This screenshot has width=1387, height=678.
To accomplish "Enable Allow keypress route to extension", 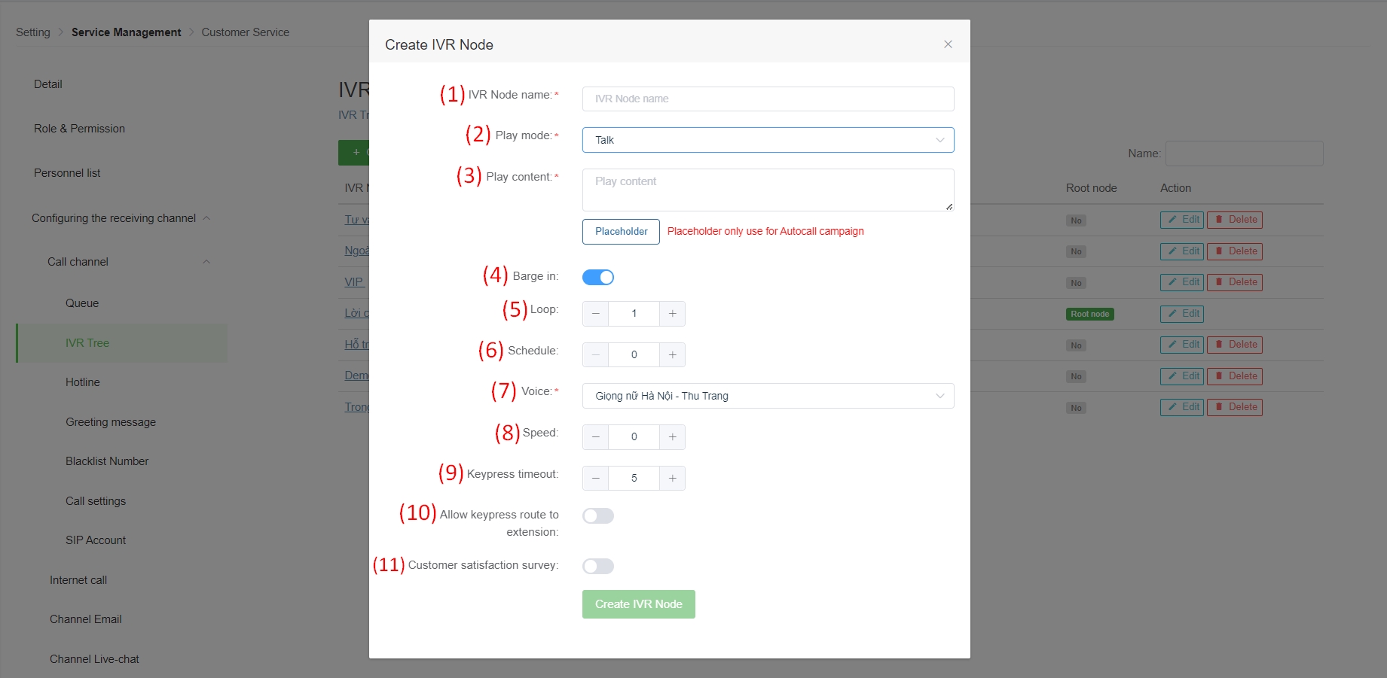I will click(x=598, y=516).
